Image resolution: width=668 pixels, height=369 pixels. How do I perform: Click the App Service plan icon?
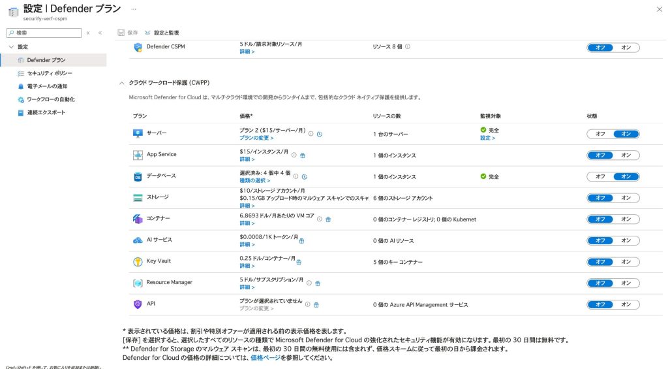tap(138, 155)
